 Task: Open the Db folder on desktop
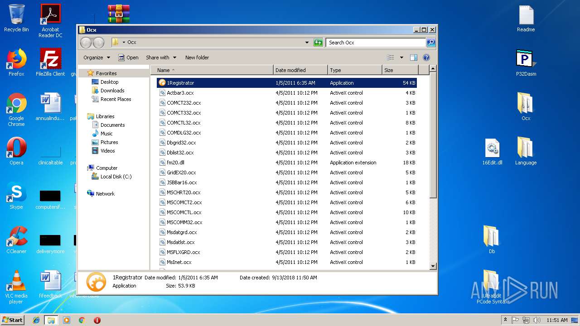point(492,240)
